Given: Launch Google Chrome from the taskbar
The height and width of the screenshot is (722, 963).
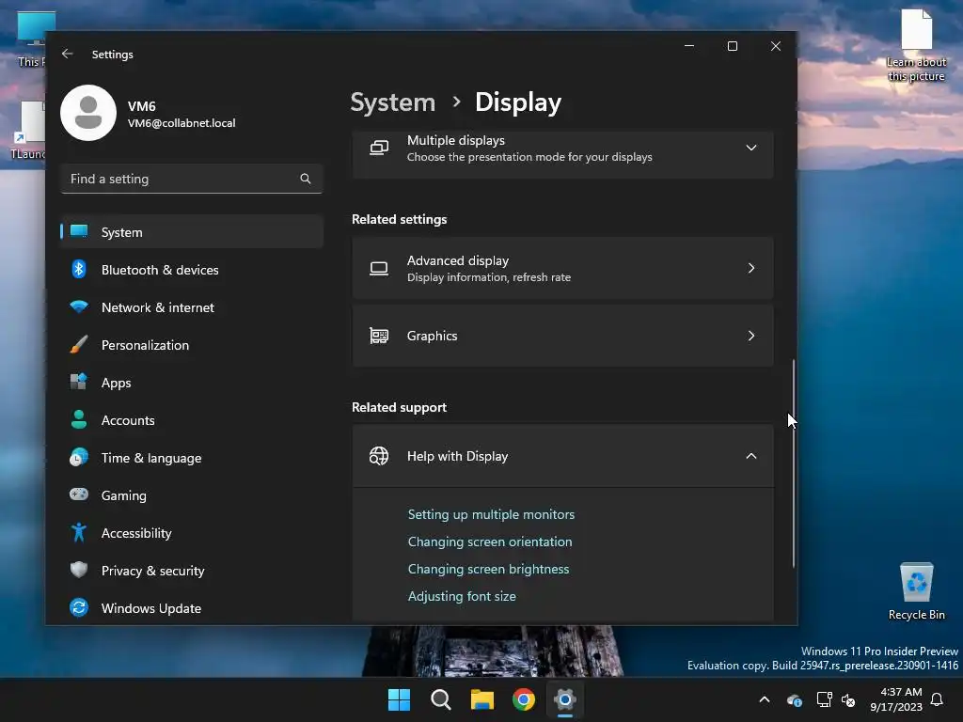Looking at the screenshot, I should click(524, 699).
